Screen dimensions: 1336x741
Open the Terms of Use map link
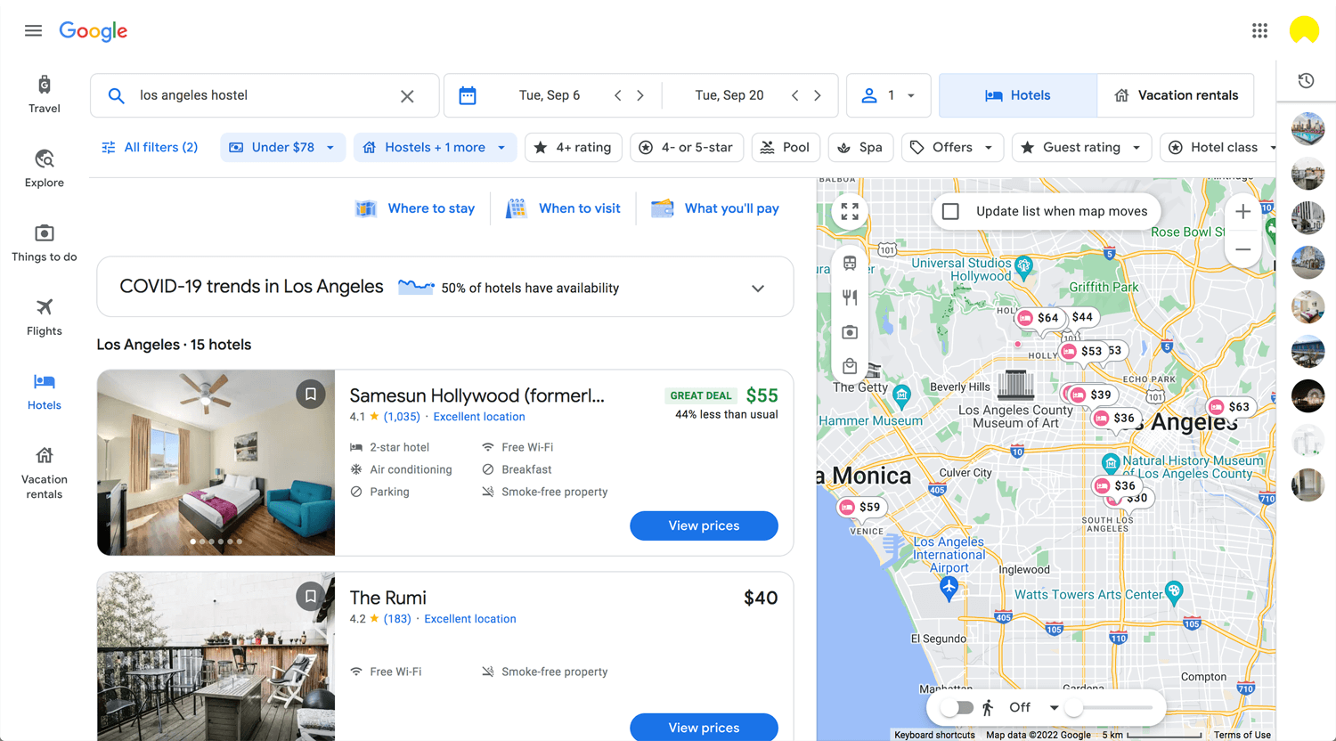[1242, 735]
